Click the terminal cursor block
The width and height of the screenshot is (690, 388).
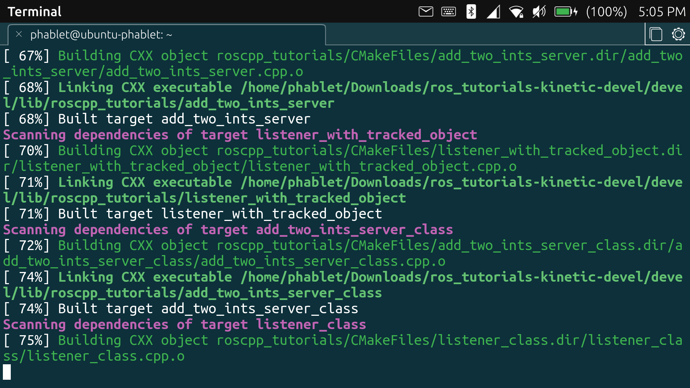pos(7,372)
